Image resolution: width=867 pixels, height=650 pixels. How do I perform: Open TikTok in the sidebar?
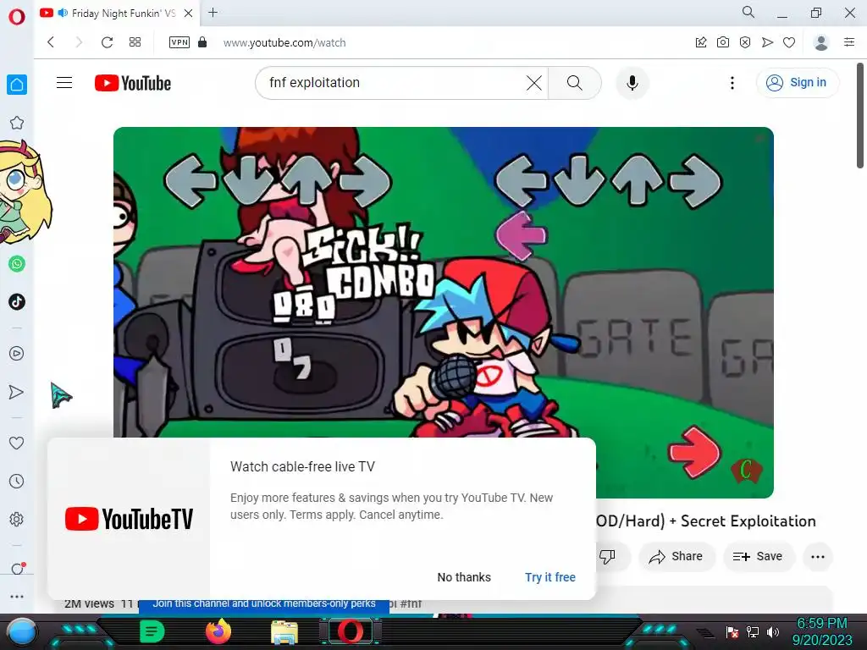(x=17, y=302)
